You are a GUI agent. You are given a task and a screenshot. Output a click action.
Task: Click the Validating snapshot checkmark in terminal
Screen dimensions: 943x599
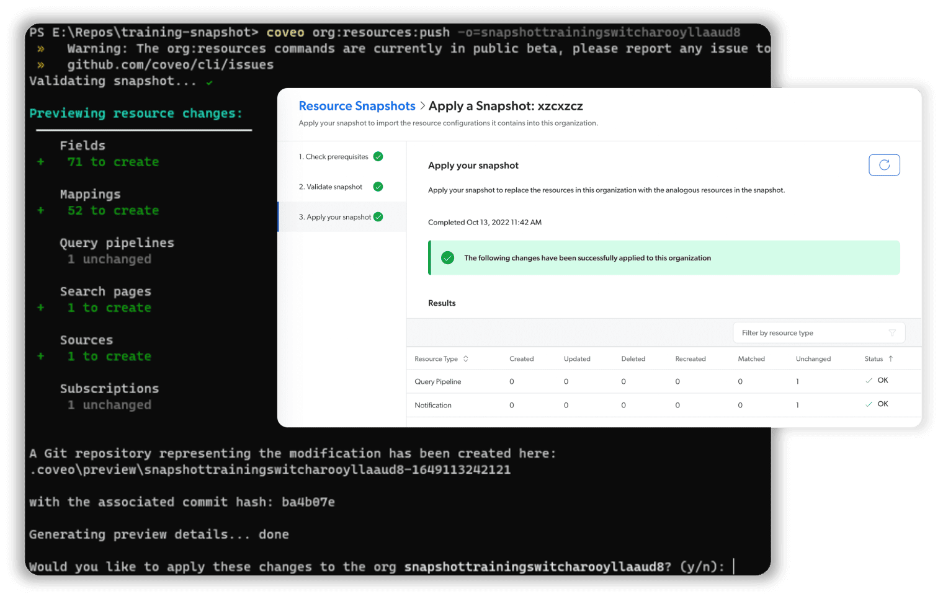click(210, 82)
